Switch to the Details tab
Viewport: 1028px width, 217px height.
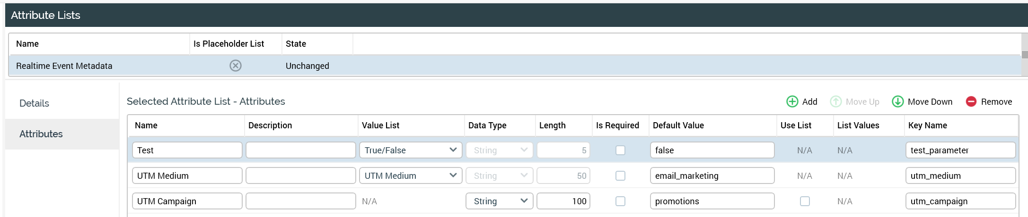(x=34, y=103)
